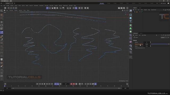The width and height of the screenshot is (170, 95).
Task: Select the Standard layout tab
Action: (102, 3)
